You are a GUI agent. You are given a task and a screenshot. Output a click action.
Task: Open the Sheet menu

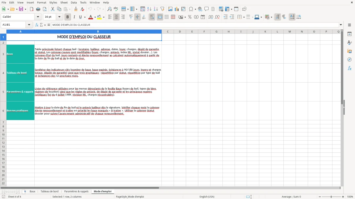[64, 2]
